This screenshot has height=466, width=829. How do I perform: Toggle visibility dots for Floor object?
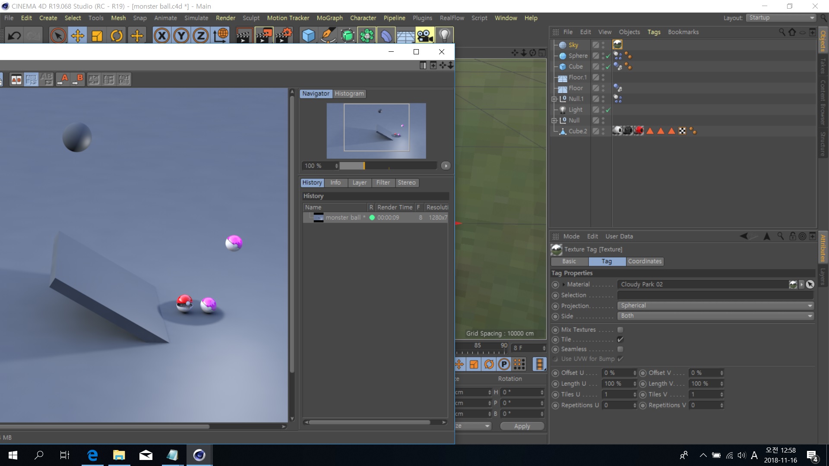click(x=603, y=88)
